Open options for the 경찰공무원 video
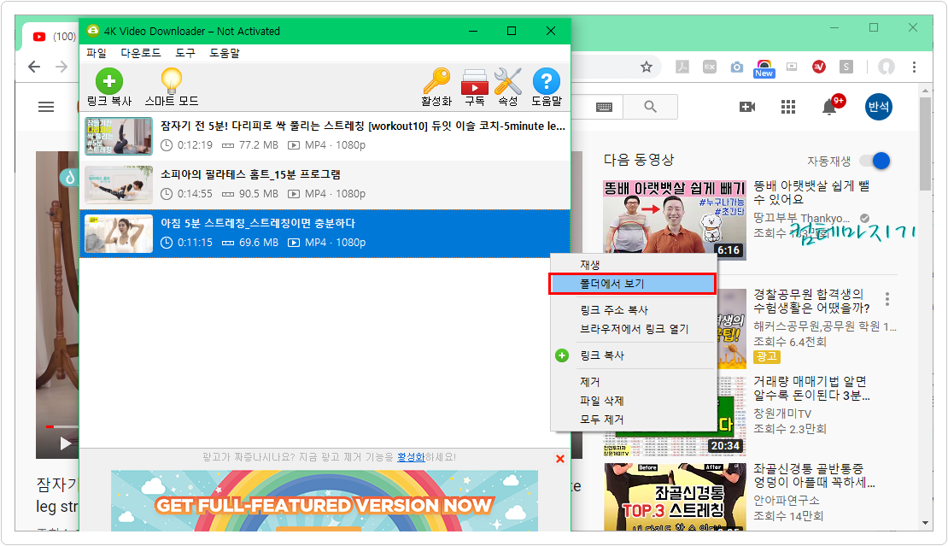 [887, 298]
